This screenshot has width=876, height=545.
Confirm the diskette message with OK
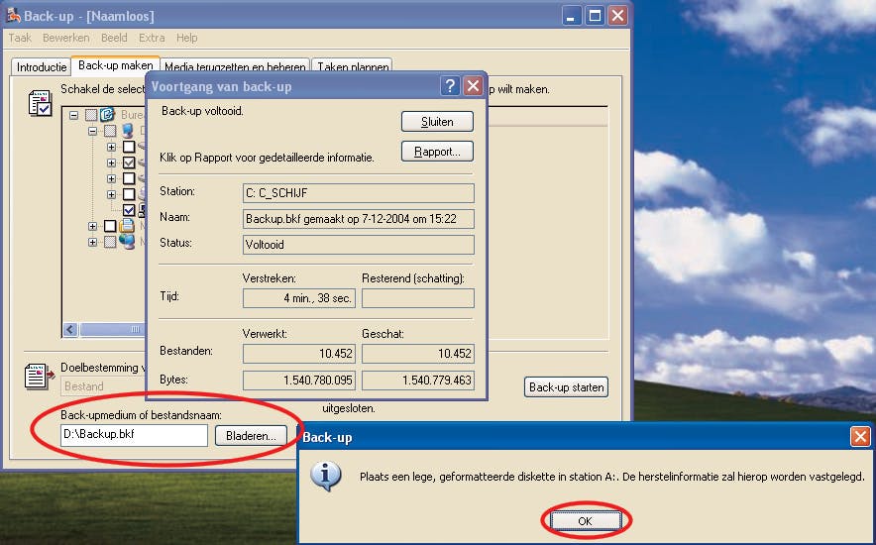(585, 520)
